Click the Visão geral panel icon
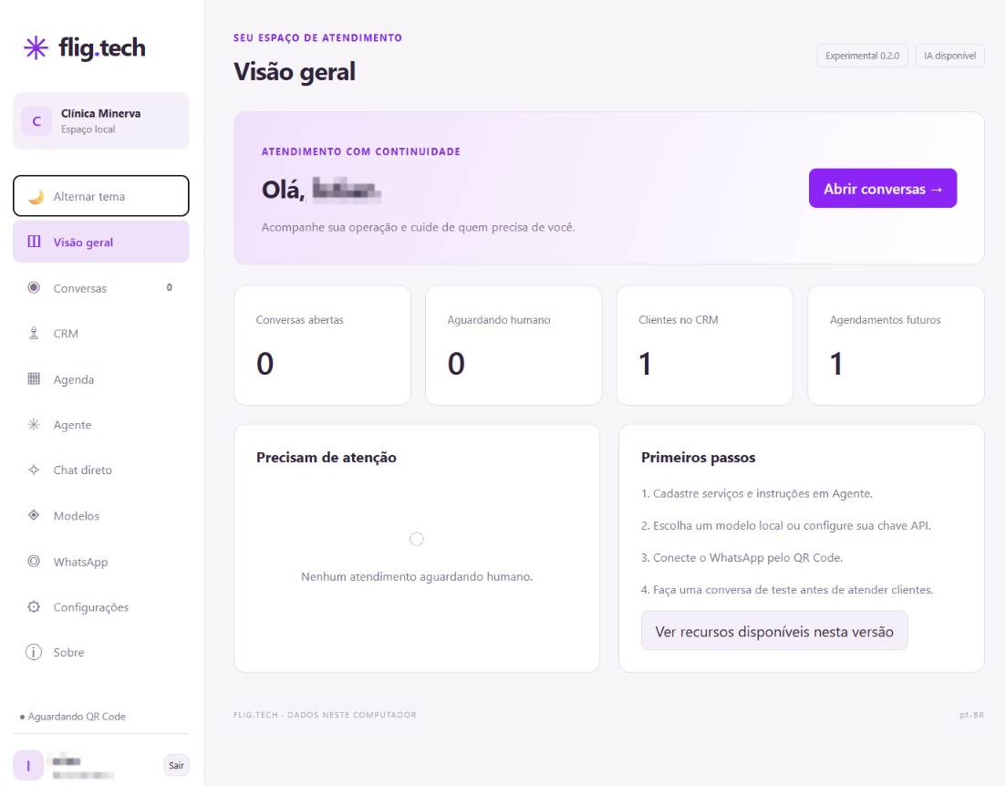Image resolution: width=1006 pixels, height=786 pixels. 34,242
